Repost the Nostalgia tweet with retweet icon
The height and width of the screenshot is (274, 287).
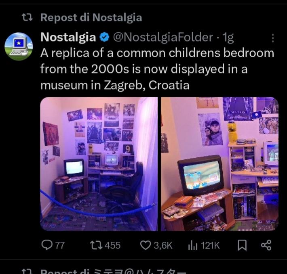pos(96,245)
